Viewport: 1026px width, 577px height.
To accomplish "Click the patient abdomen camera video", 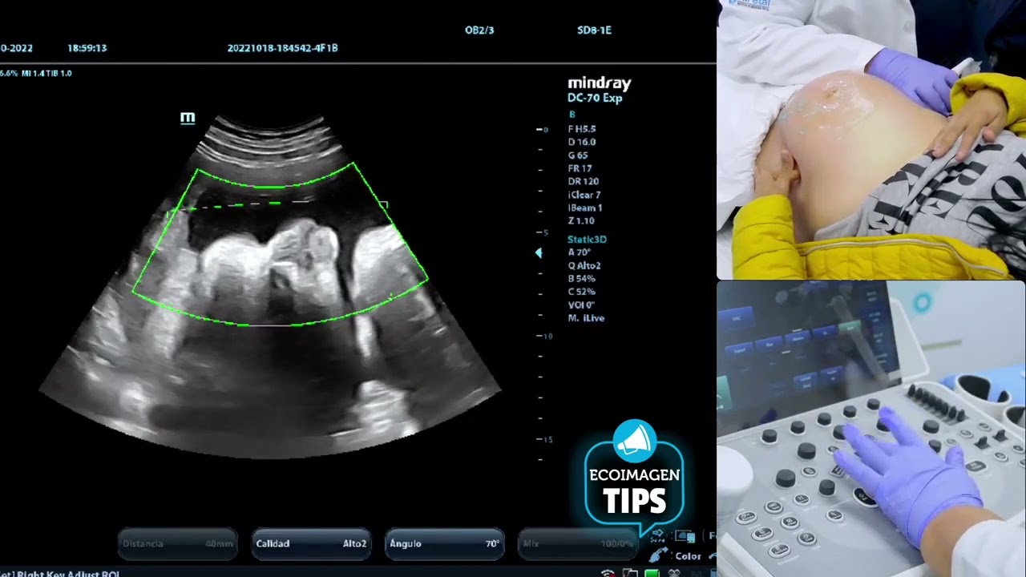I will pyautogui.click(x=871, y=139).
